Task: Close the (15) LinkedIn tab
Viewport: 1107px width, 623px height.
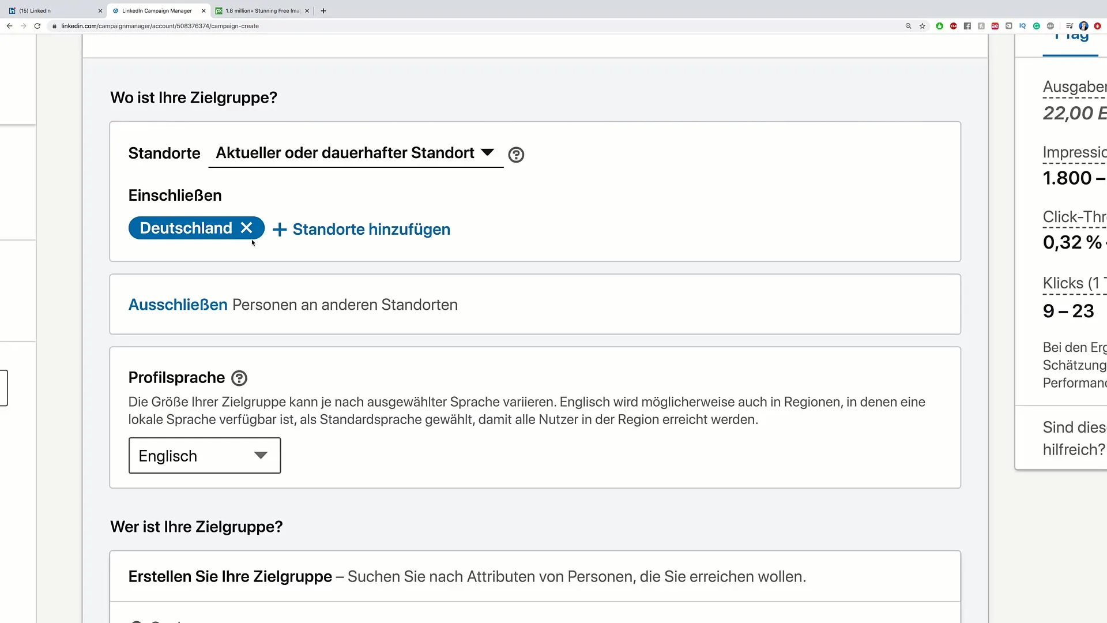Action: (x=100, y=10)
